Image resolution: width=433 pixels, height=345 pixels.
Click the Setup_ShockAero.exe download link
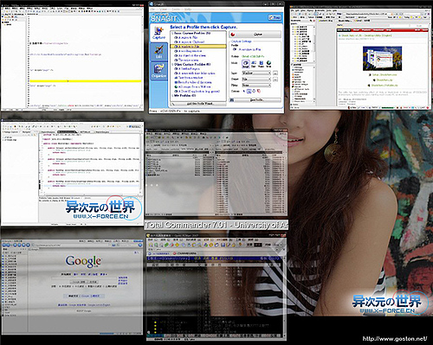click(x=385, y=74)
